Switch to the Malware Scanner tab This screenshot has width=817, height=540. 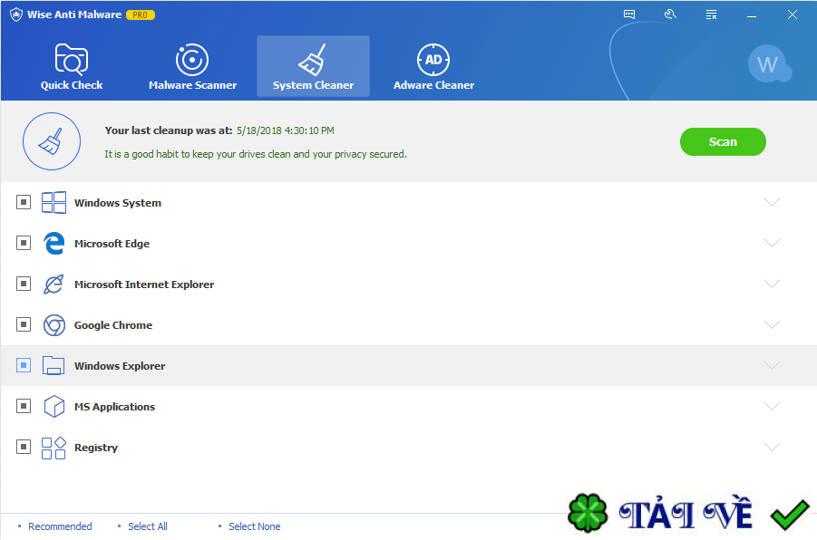click(192, 65)
